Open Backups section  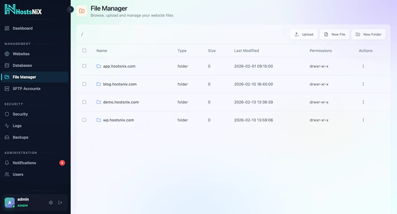point(35,137)
